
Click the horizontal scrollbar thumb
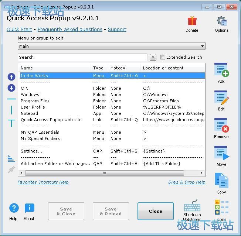tap(105, 173)
